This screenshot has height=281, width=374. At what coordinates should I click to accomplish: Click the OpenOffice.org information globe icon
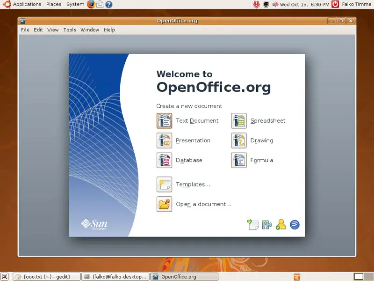pos(295,225)
